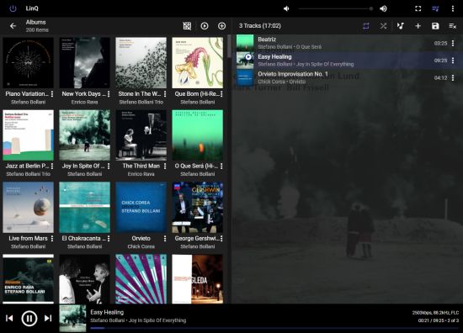Open the Live from Mars album menu
Image resolution: width=463 pixels, height=333 pixels.
(x=52, y=238)
